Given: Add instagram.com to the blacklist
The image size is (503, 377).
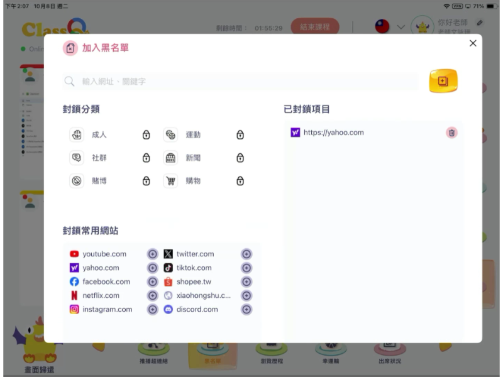Looking at the screenshot, I should (x=152, y=310).
